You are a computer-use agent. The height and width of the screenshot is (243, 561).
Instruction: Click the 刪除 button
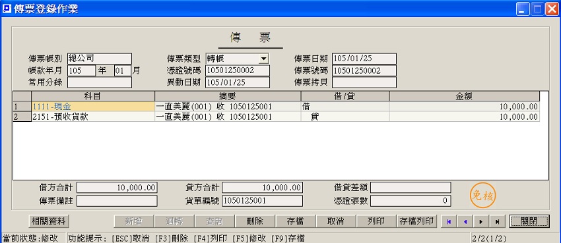click(255, 221)
